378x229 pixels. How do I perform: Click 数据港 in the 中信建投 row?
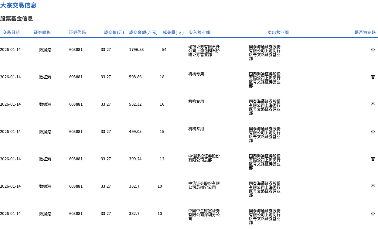point(45,159)
